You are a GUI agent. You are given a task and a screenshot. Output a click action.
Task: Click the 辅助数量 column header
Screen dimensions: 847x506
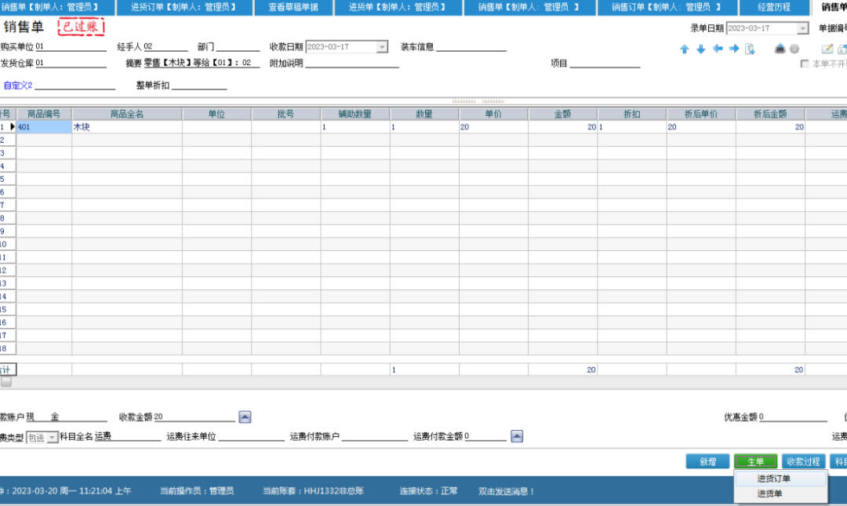pos(355,114)
